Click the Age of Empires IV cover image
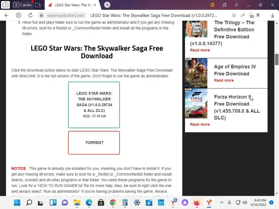This screenshot has height=209, width=279. [196, 73]
